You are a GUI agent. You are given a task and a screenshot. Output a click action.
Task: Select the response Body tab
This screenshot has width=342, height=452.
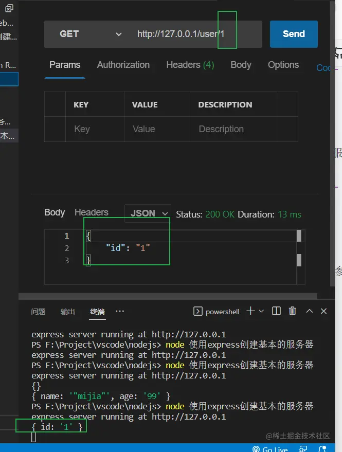55,212
